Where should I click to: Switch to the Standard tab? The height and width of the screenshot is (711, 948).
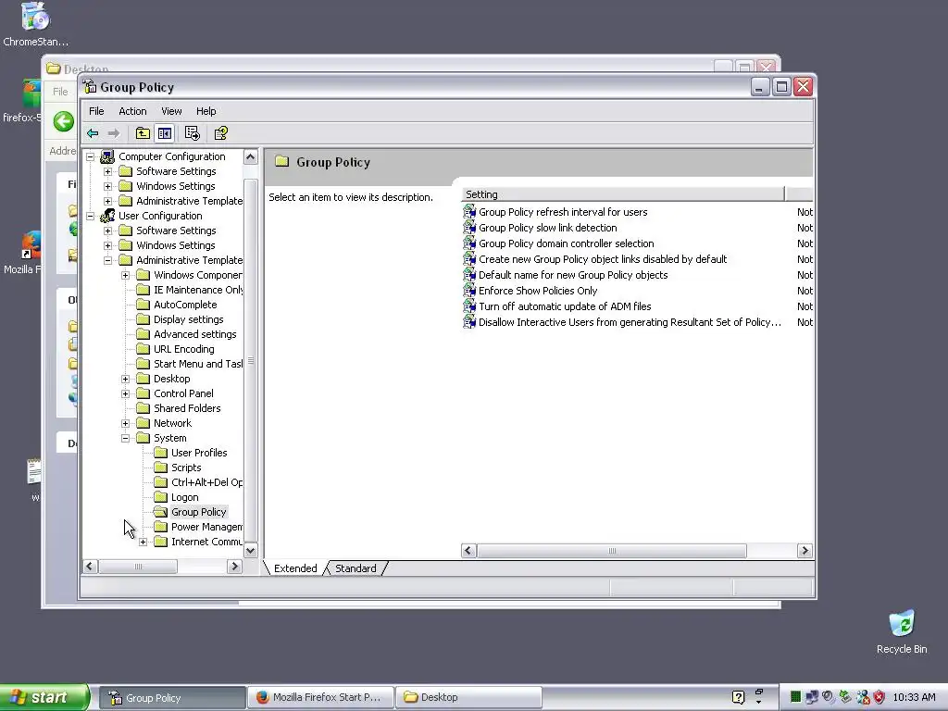tap(355, 568)
